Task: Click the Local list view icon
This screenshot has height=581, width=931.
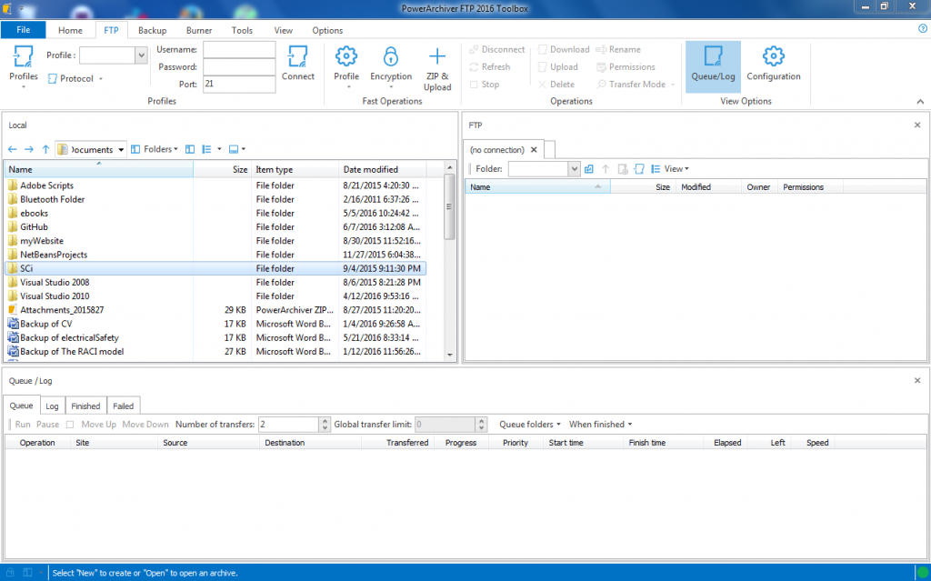Action: point(206,149)
